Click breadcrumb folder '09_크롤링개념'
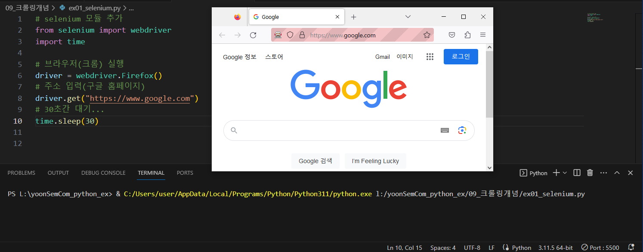This screenshot has width=643, height=252. [x=28, y=8]
